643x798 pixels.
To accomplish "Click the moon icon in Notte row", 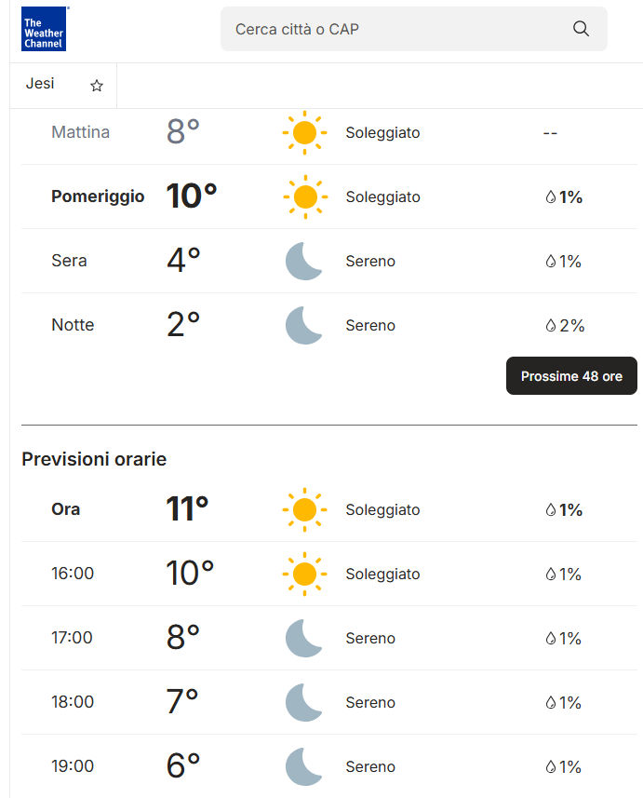I will (x=304, y=326).
